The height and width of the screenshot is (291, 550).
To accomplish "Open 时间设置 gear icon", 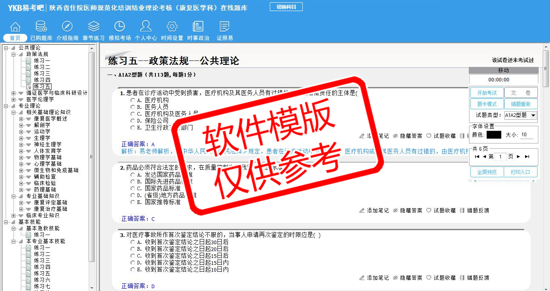I will tap(172, 27).
